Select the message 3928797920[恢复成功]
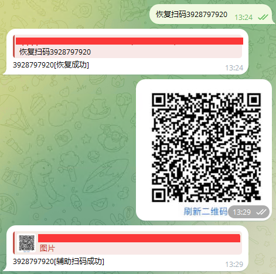Screen dimensions: 276x274 click(51, 65)
